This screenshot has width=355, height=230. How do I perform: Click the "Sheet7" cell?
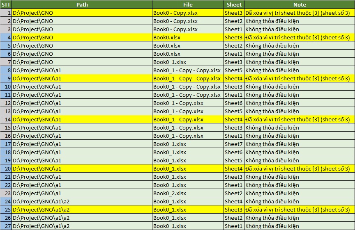(x=234, y=144)
